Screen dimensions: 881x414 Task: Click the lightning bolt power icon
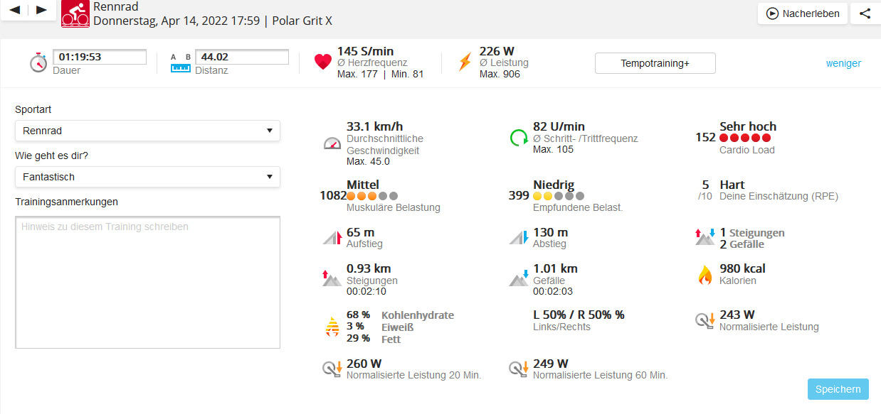point(465,62)
